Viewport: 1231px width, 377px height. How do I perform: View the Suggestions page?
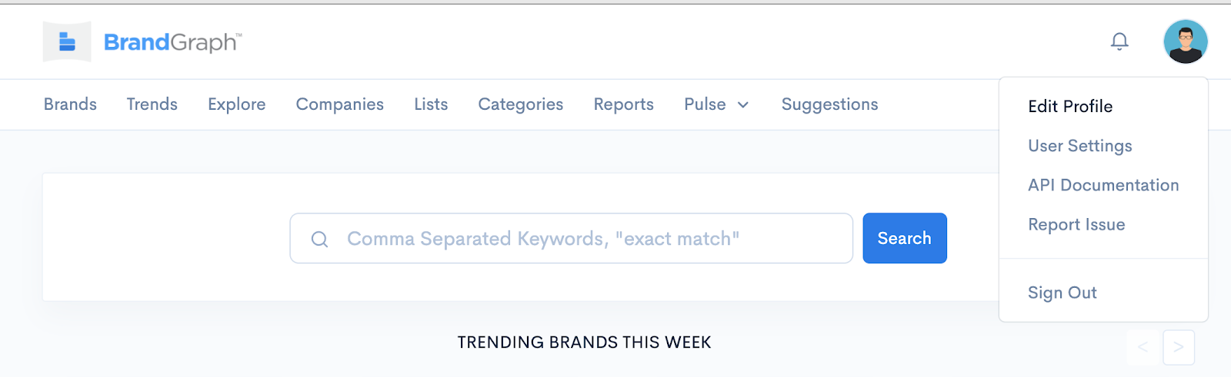point(829,104)
